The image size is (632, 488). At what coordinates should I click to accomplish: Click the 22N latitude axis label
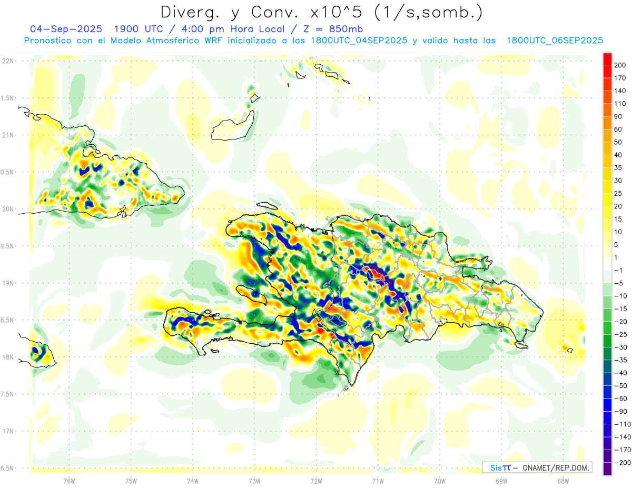(x=8, y=61)
